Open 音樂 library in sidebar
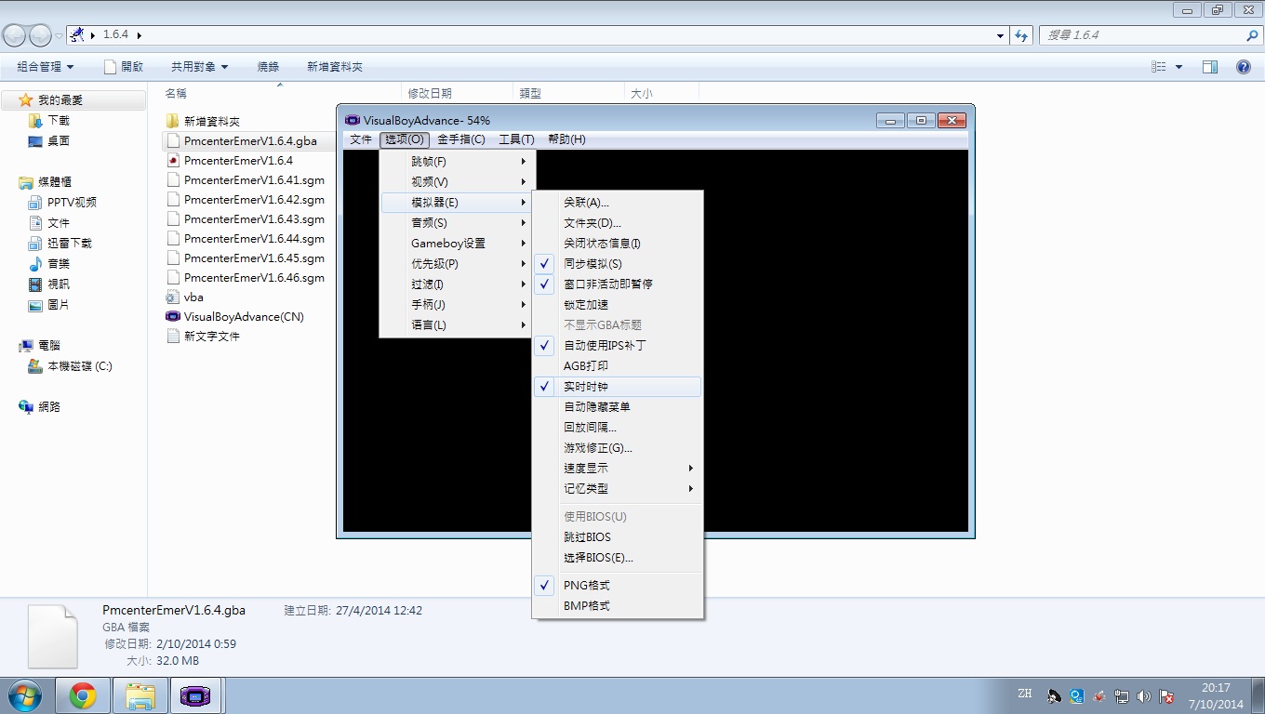The width and height of the screenshot is (1265, 714). coord(49,263)
